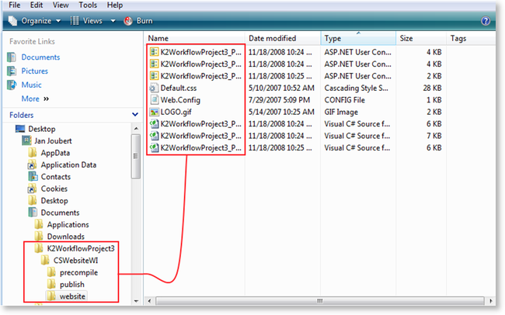Image resolution: width=505 pixels, height=315 pixels.
Task: Click the Web.Config file icon
Action: (155, 100)
